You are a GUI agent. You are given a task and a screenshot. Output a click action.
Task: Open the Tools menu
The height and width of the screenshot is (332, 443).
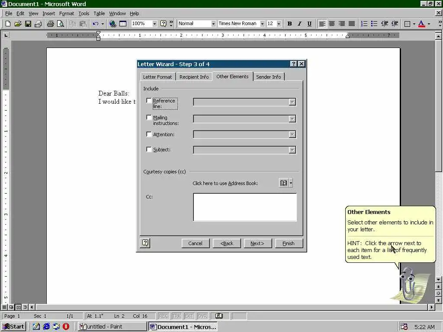tap(83, 13)
